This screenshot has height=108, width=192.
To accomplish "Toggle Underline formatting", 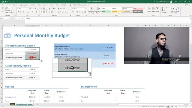I will pyautogui.click(x=23, y=12).
